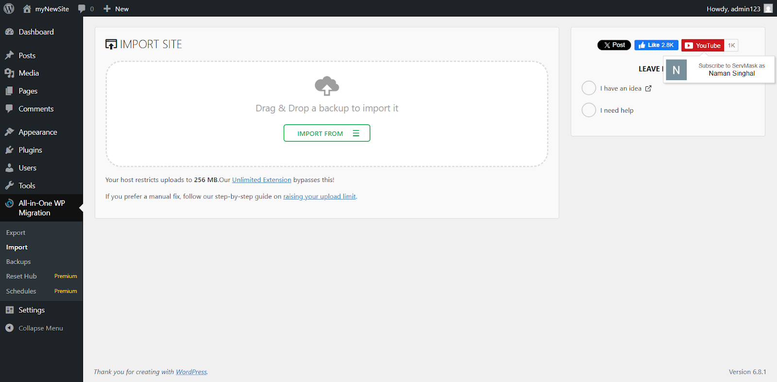
Task: Collapse the admin sidebar menu
Action: pos(34,328)
